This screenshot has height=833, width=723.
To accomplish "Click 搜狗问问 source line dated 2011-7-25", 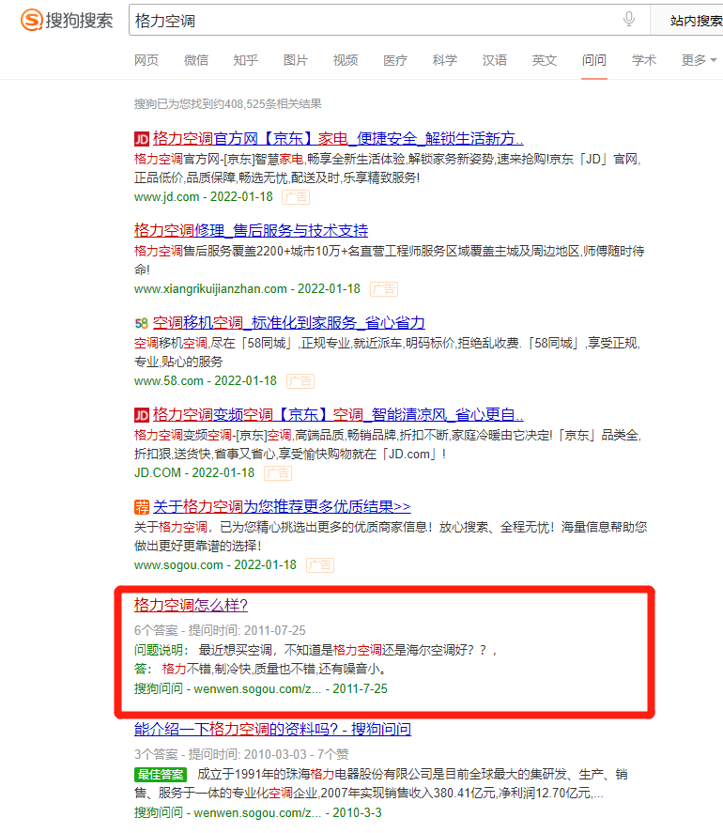I will coord(260,688).
